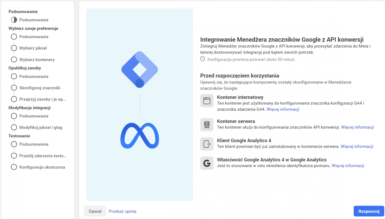Go to the Konfiguracja ukończona step
This screenshot has height=219, width=385.
pyautogui.click(x=42, y=167)
